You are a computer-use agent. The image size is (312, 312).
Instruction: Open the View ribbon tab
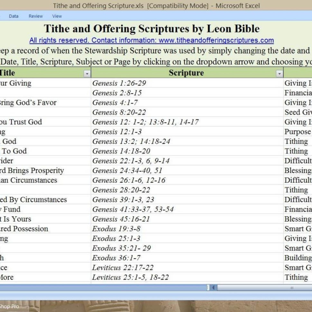(57, 16)
